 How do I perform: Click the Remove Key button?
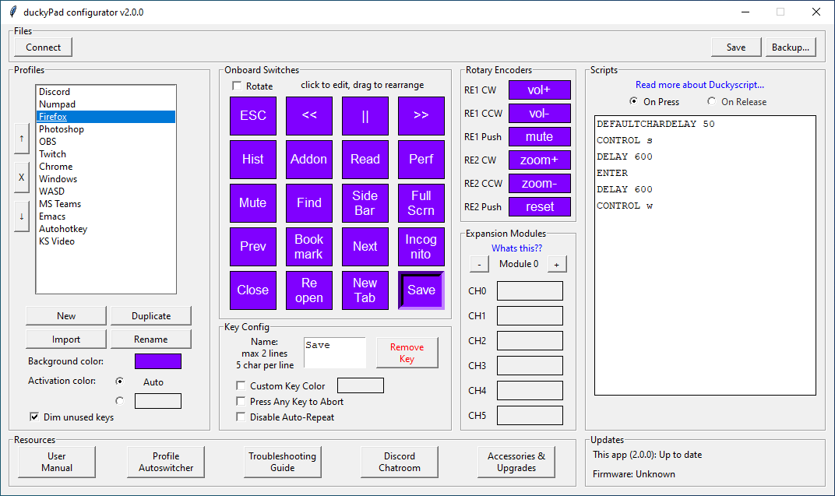pyautogui.click(x=407, y=352)
